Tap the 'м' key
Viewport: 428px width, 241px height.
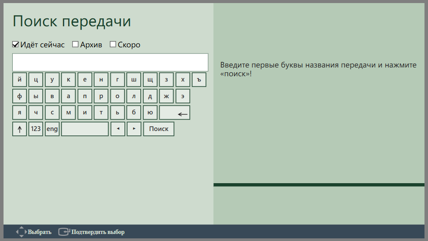coord(69,112)
